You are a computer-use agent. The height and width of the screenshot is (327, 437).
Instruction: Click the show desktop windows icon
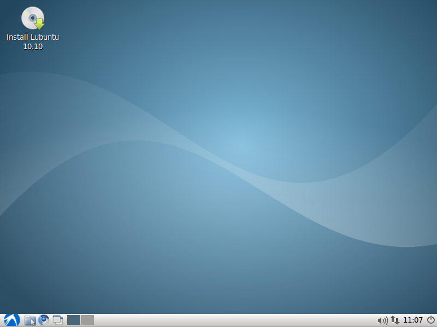(x=58, y=320)
